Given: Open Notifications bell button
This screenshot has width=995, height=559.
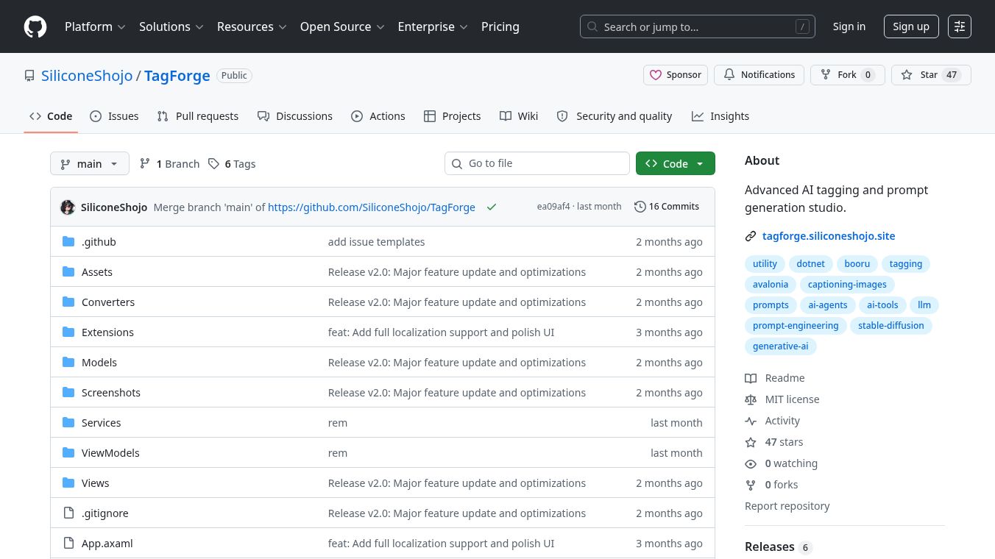Looking at the screenshot, I should pyautogui.click(x=759, y=75).
